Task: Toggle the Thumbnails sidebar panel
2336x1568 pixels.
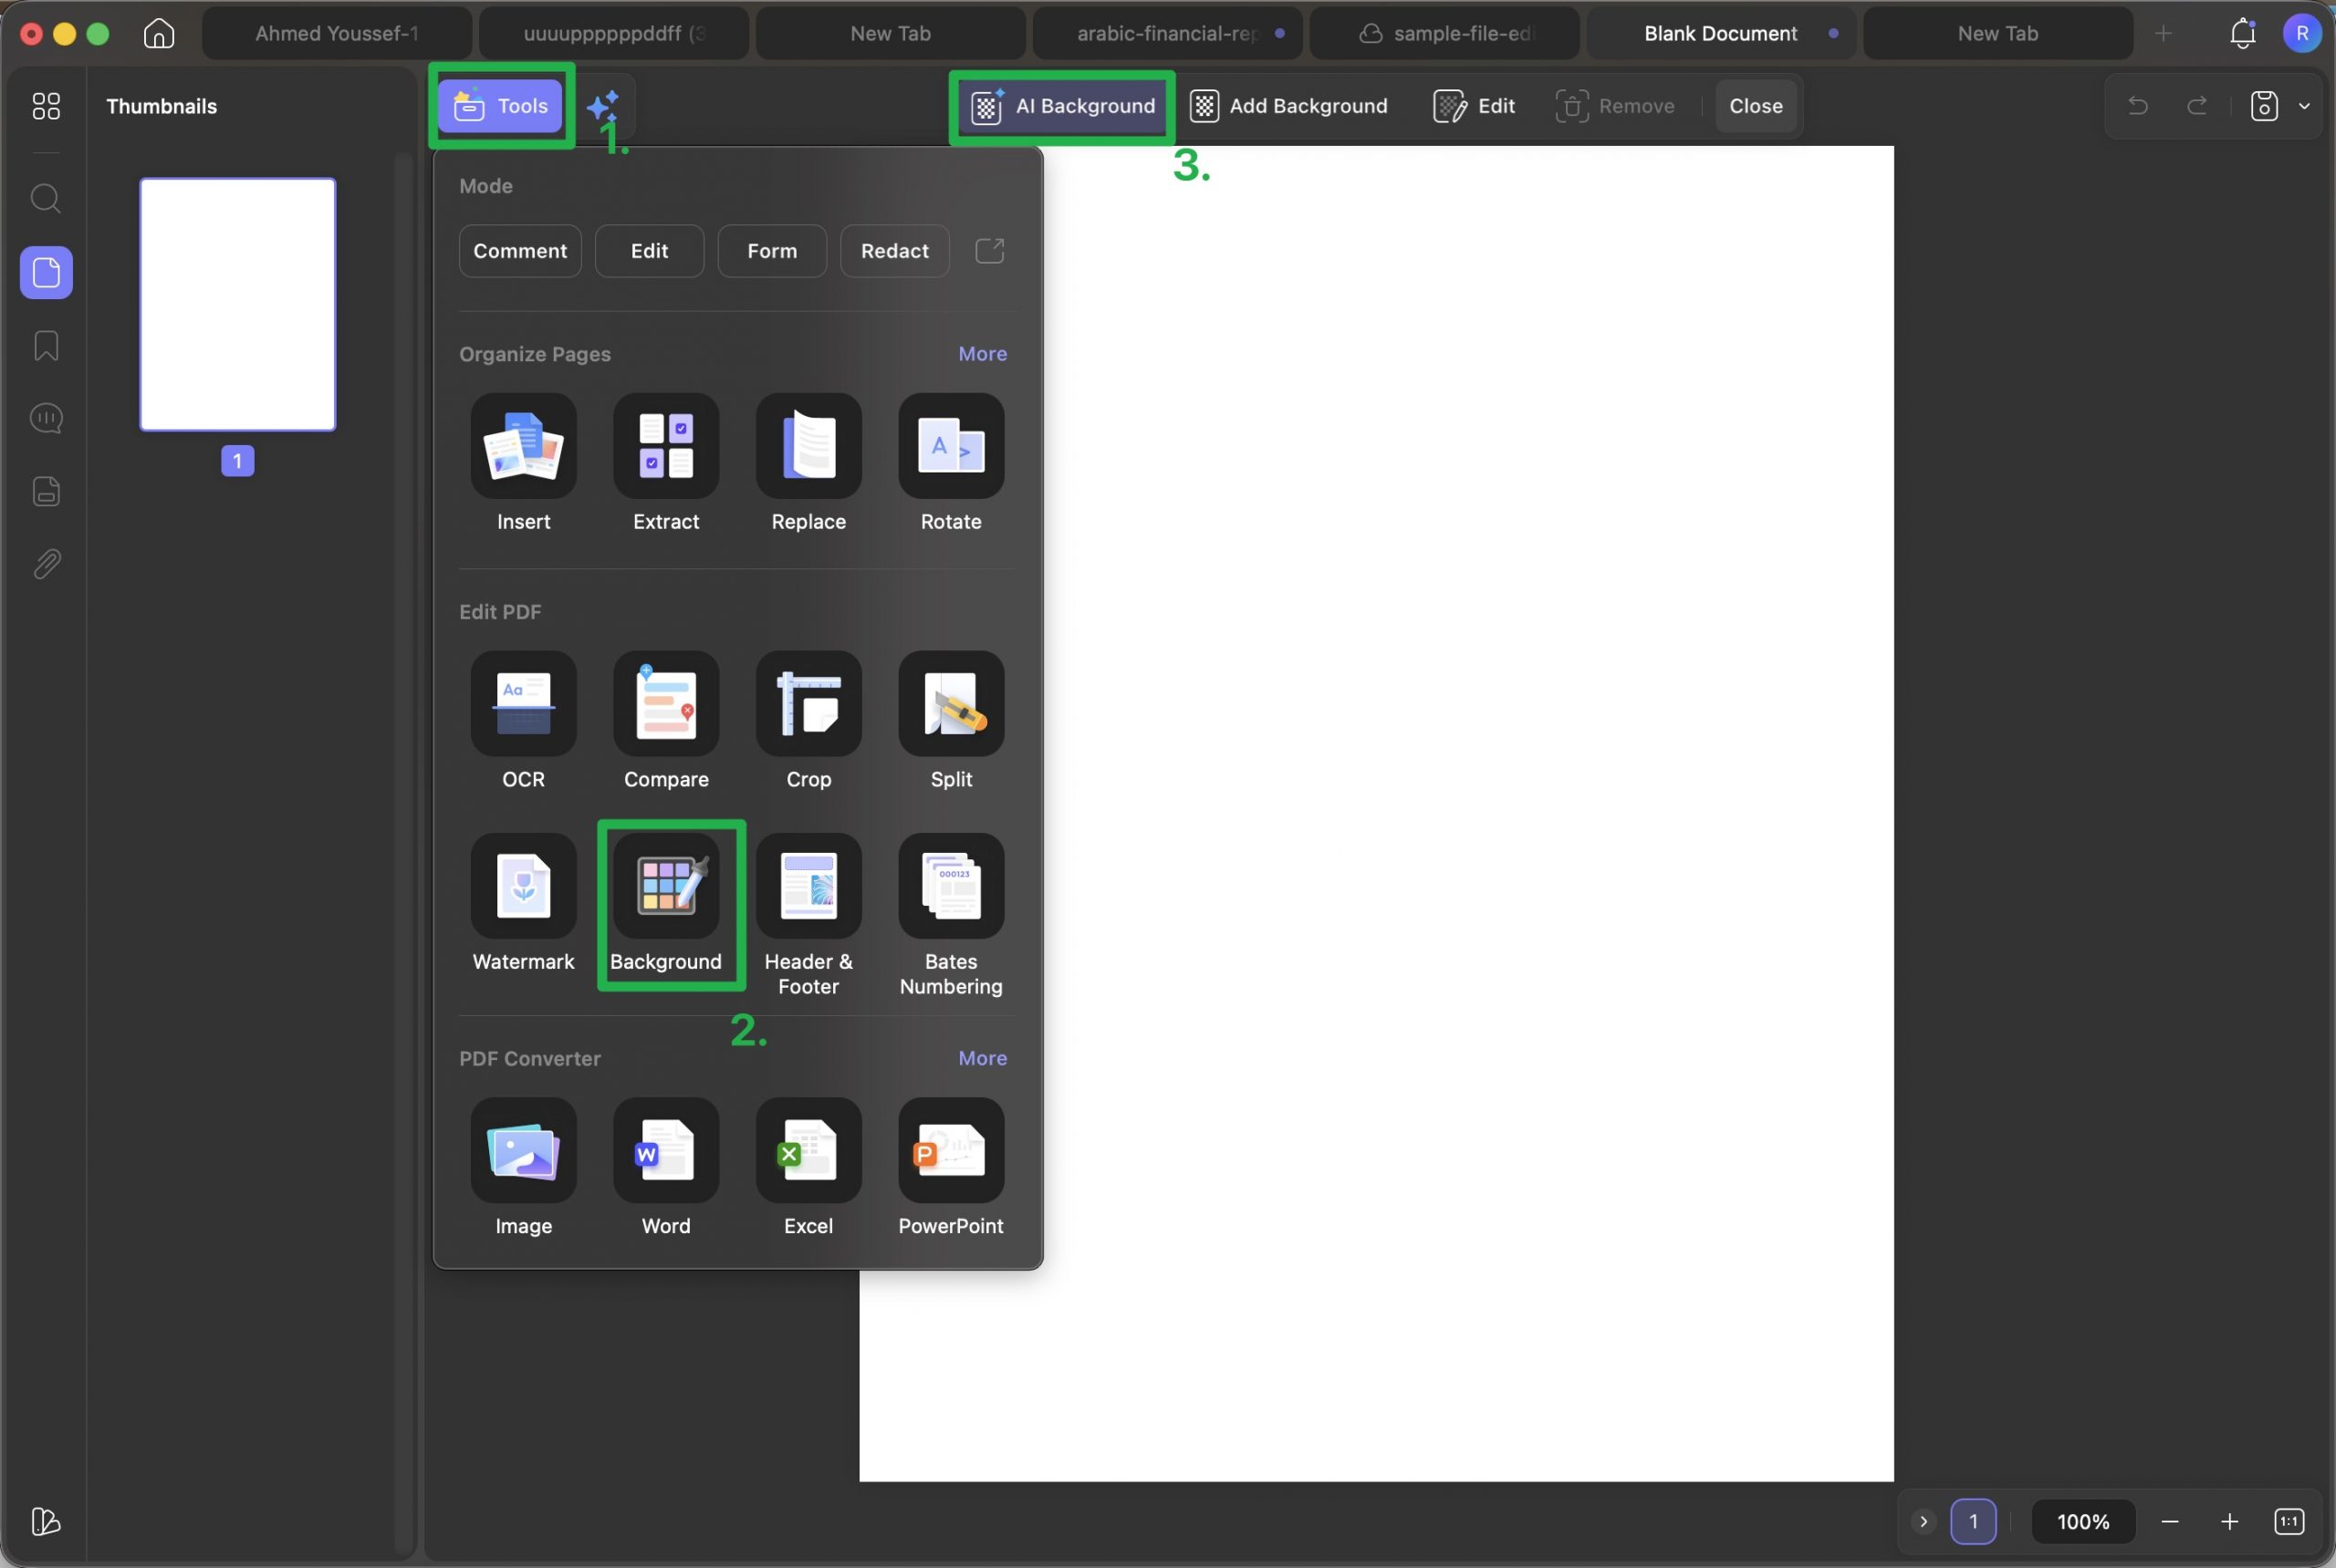Action: [46, 272]
